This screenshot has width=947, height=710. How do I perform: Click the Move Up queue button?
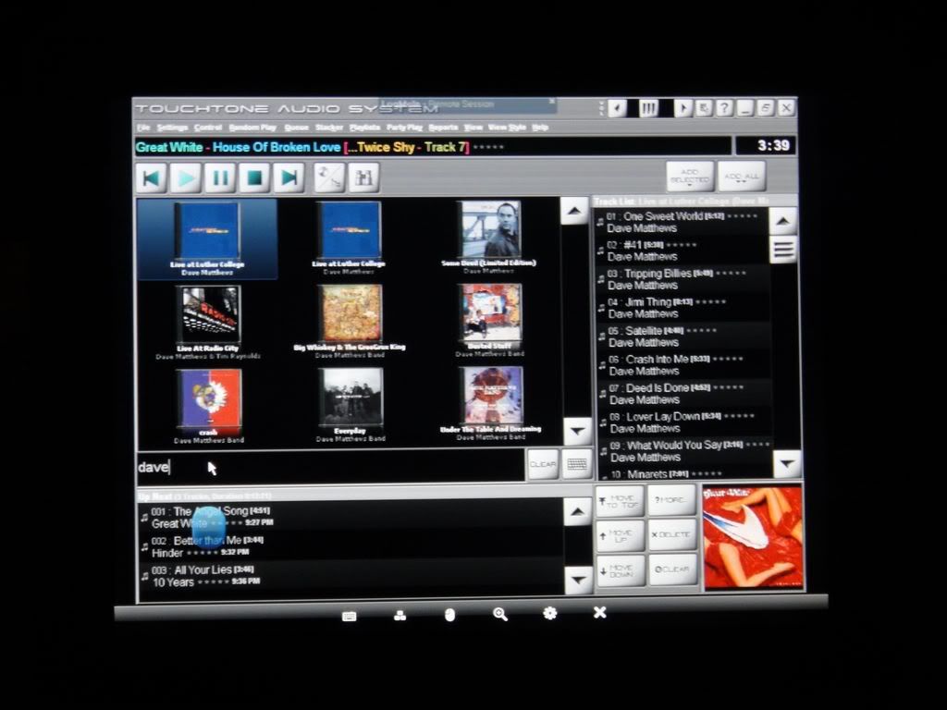621,535
